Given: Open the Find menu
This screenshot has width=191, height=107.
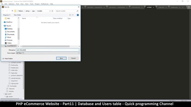Looking at the screenshot, I should point(17,4).
